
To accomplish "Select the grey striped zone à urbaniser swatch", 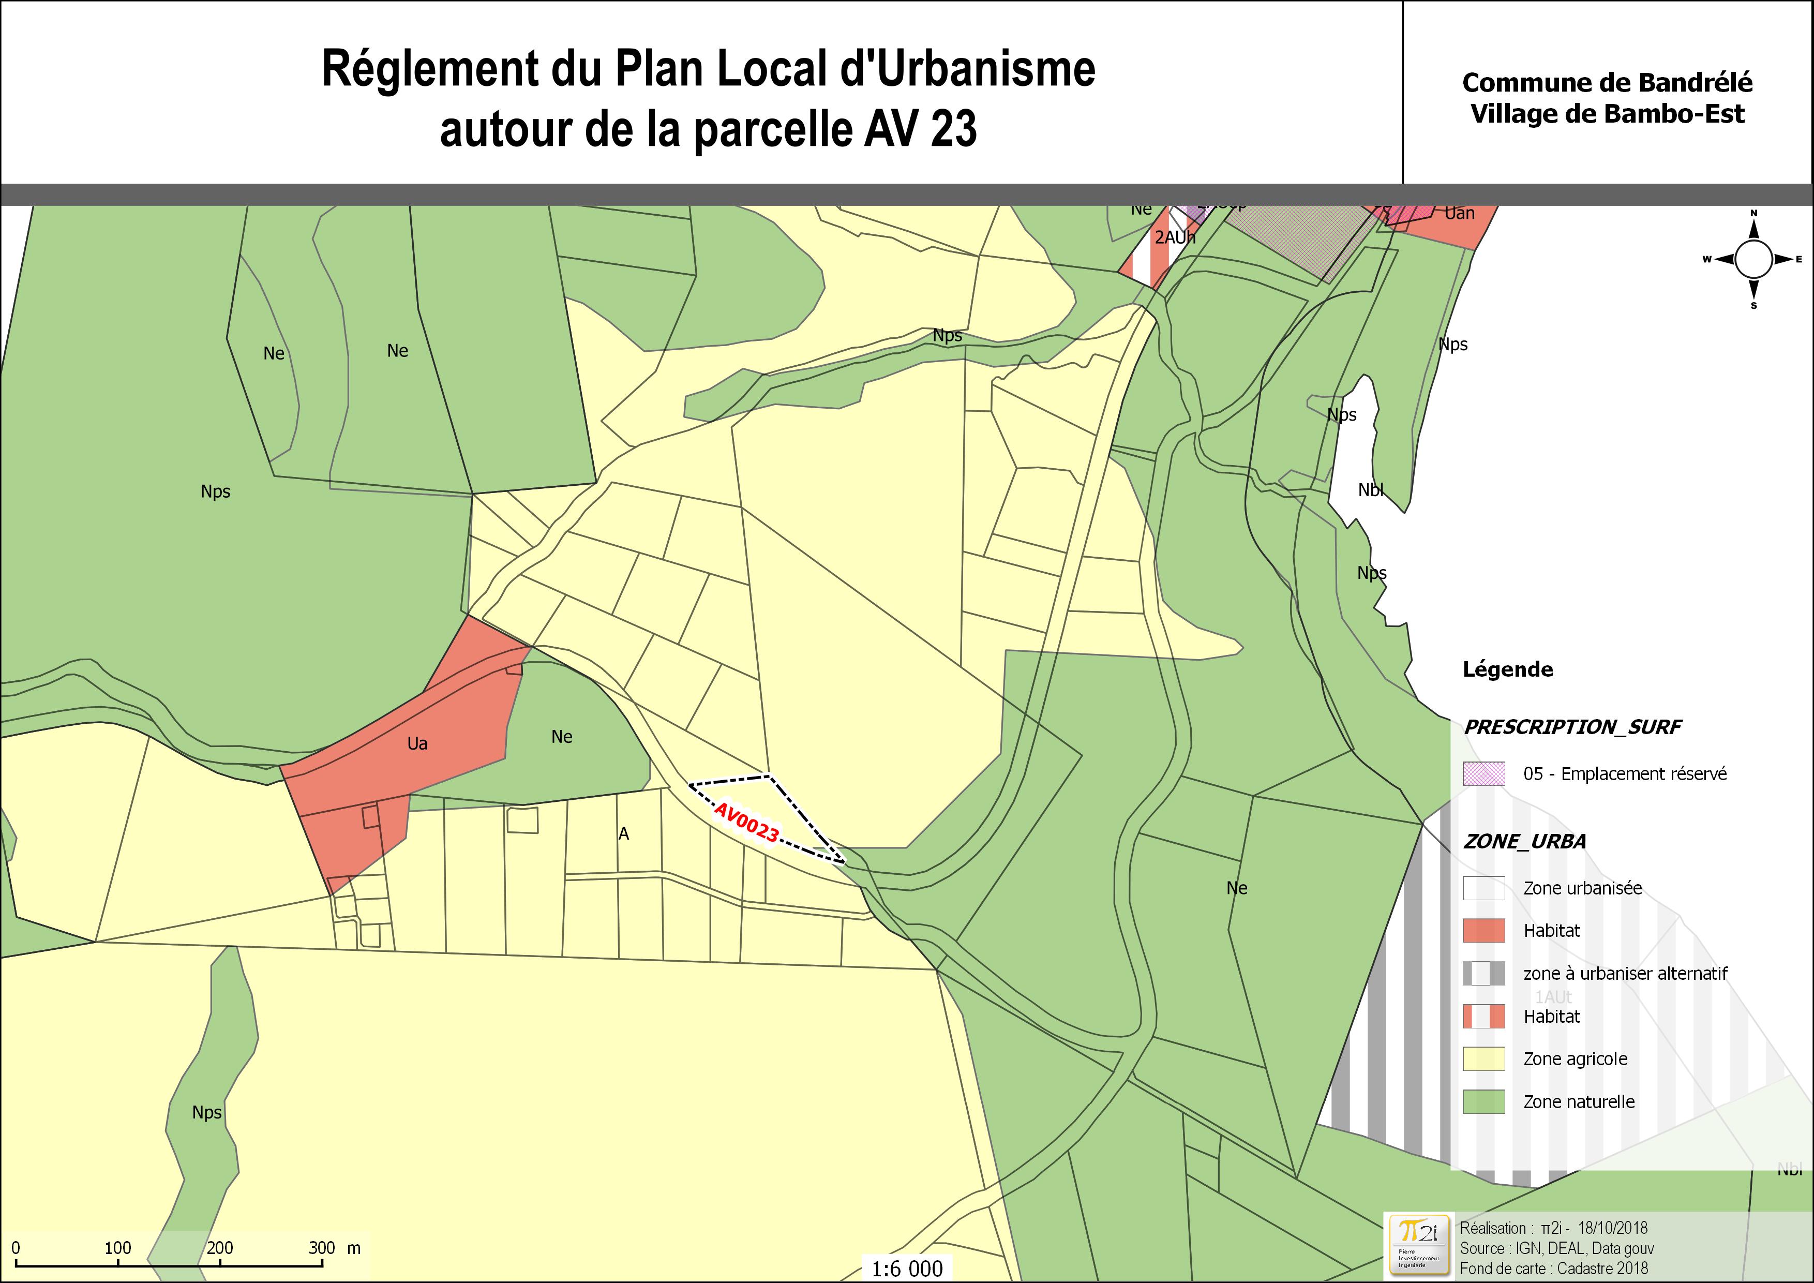I will [x=1483, y=973].
